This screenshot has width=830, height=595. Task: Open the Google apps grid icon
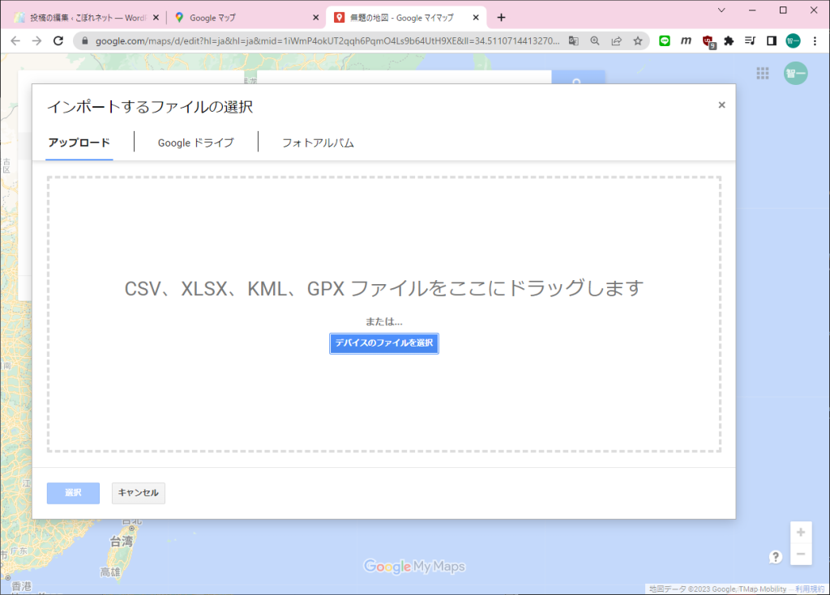pos(762,74)
